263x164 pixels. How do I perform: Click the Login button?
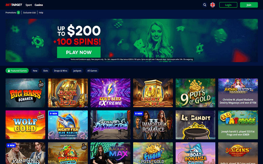point(228,5)
